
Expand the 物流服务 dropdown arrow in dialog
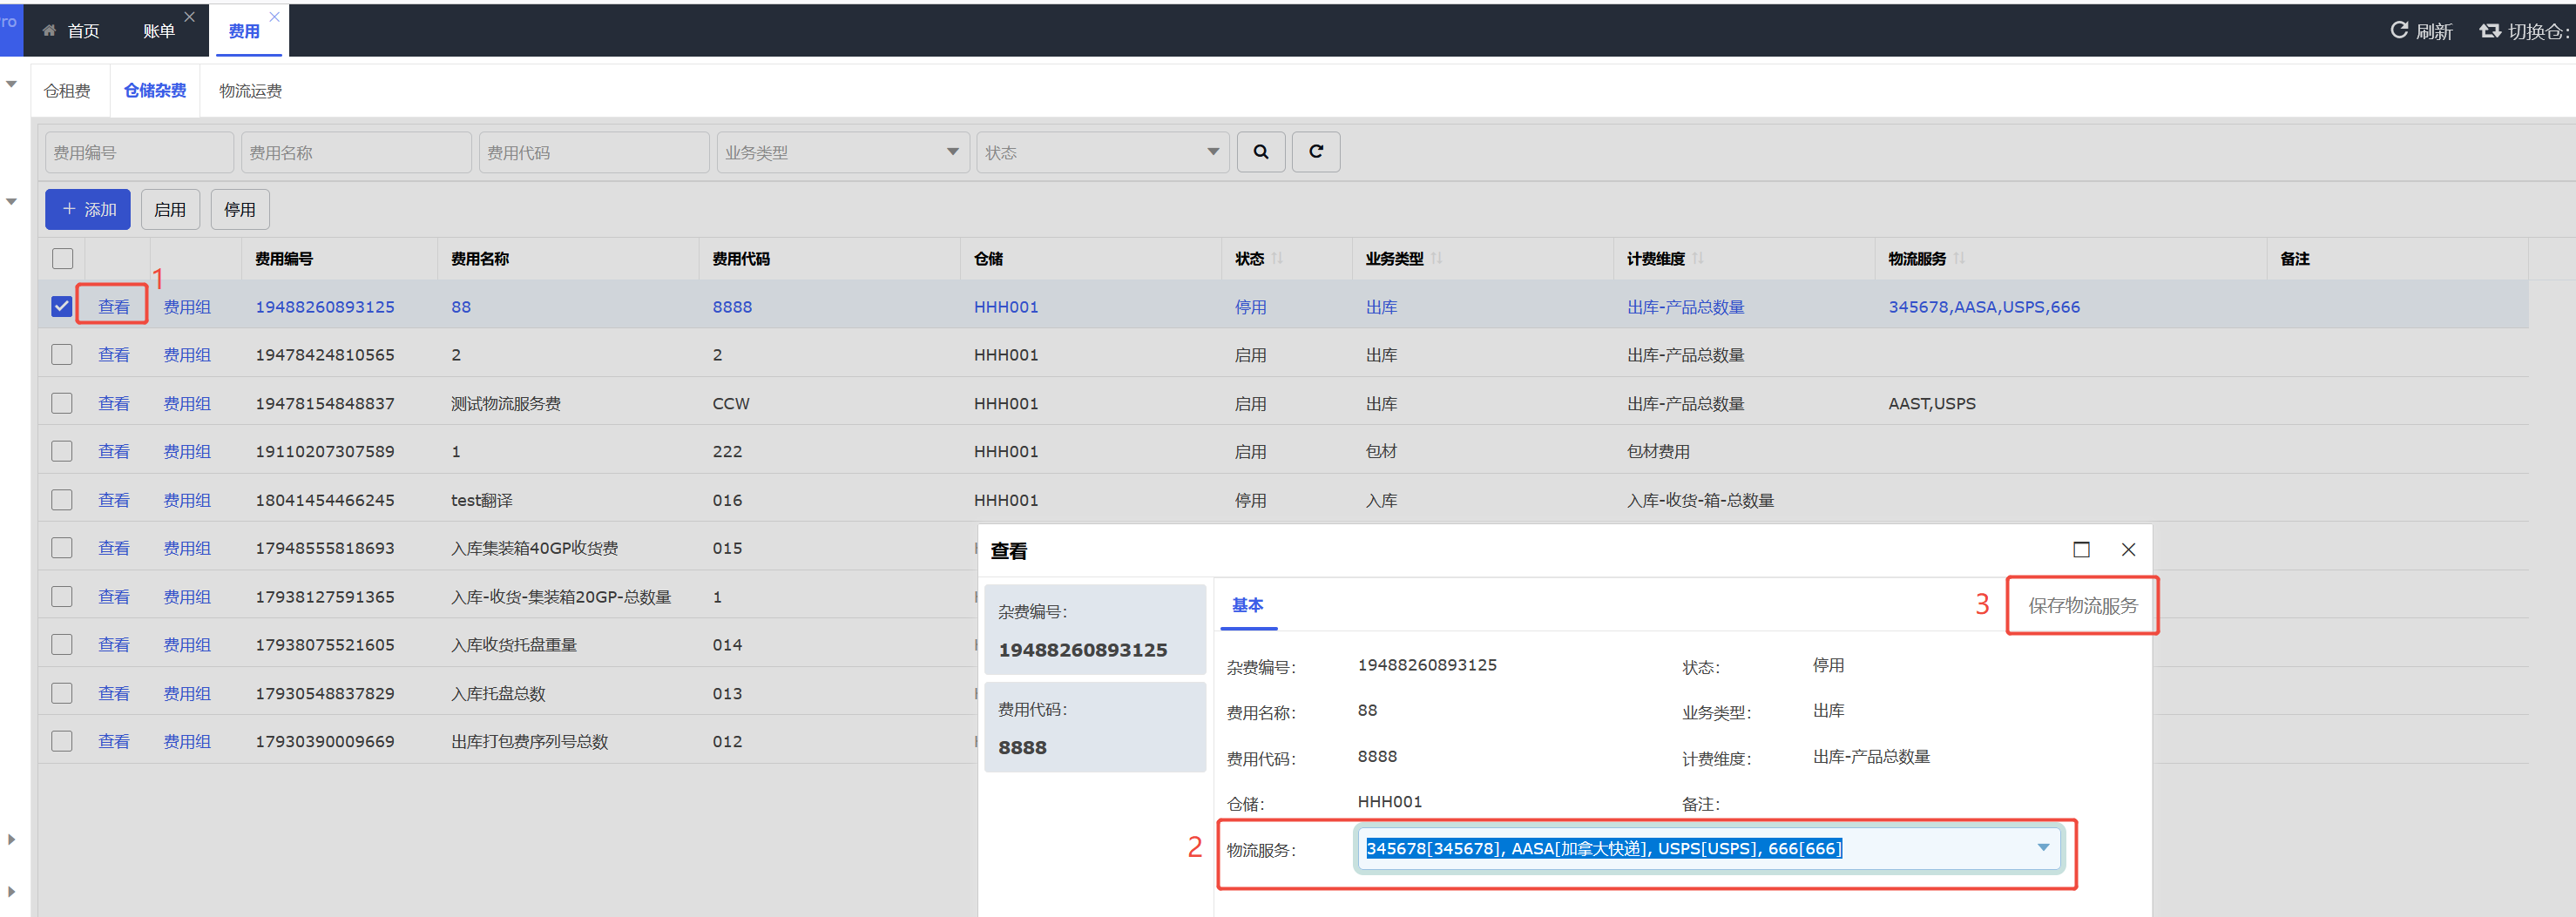pos(2043,848)
